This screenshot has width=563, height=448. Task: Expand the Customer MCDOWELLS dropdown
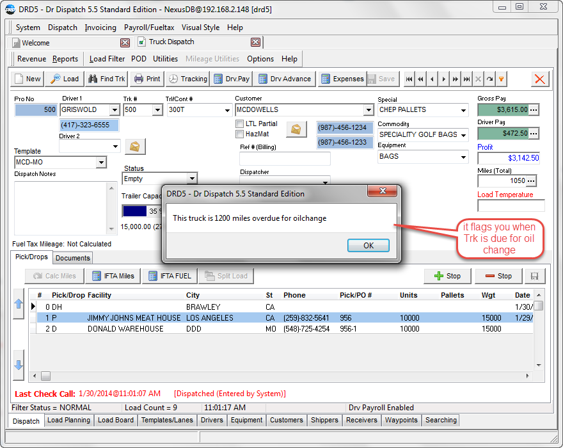pyautogui.click(x=369, y=109)
